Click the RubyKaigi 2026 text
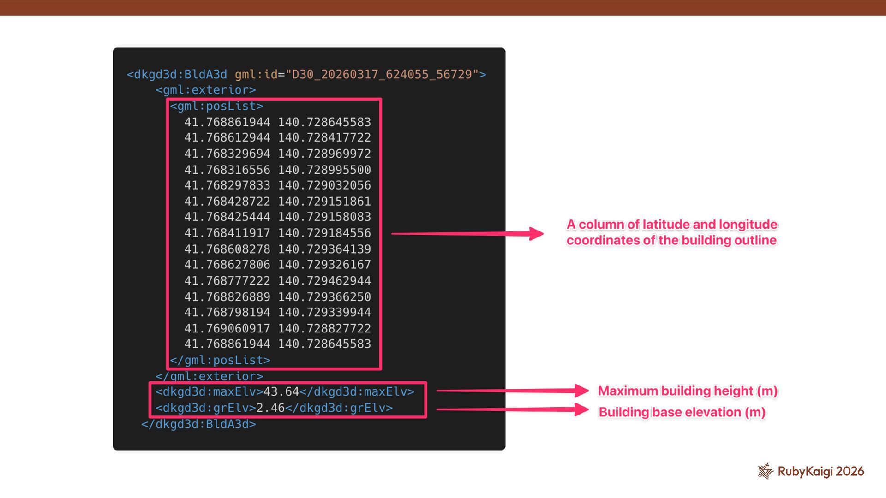This screenshot has height=498, width=886. (x=820, y=471)
